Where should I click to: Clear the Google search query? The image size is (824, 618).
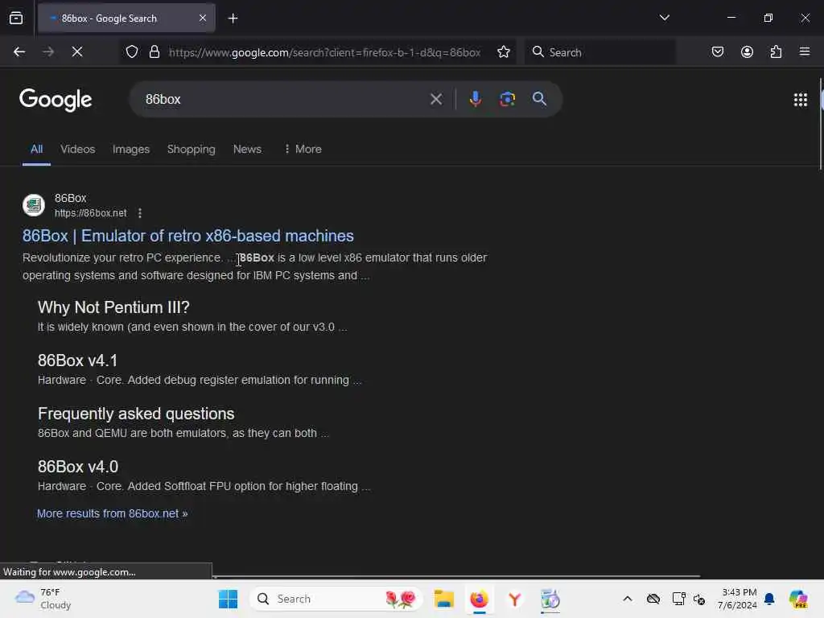(x=436, y=99)
